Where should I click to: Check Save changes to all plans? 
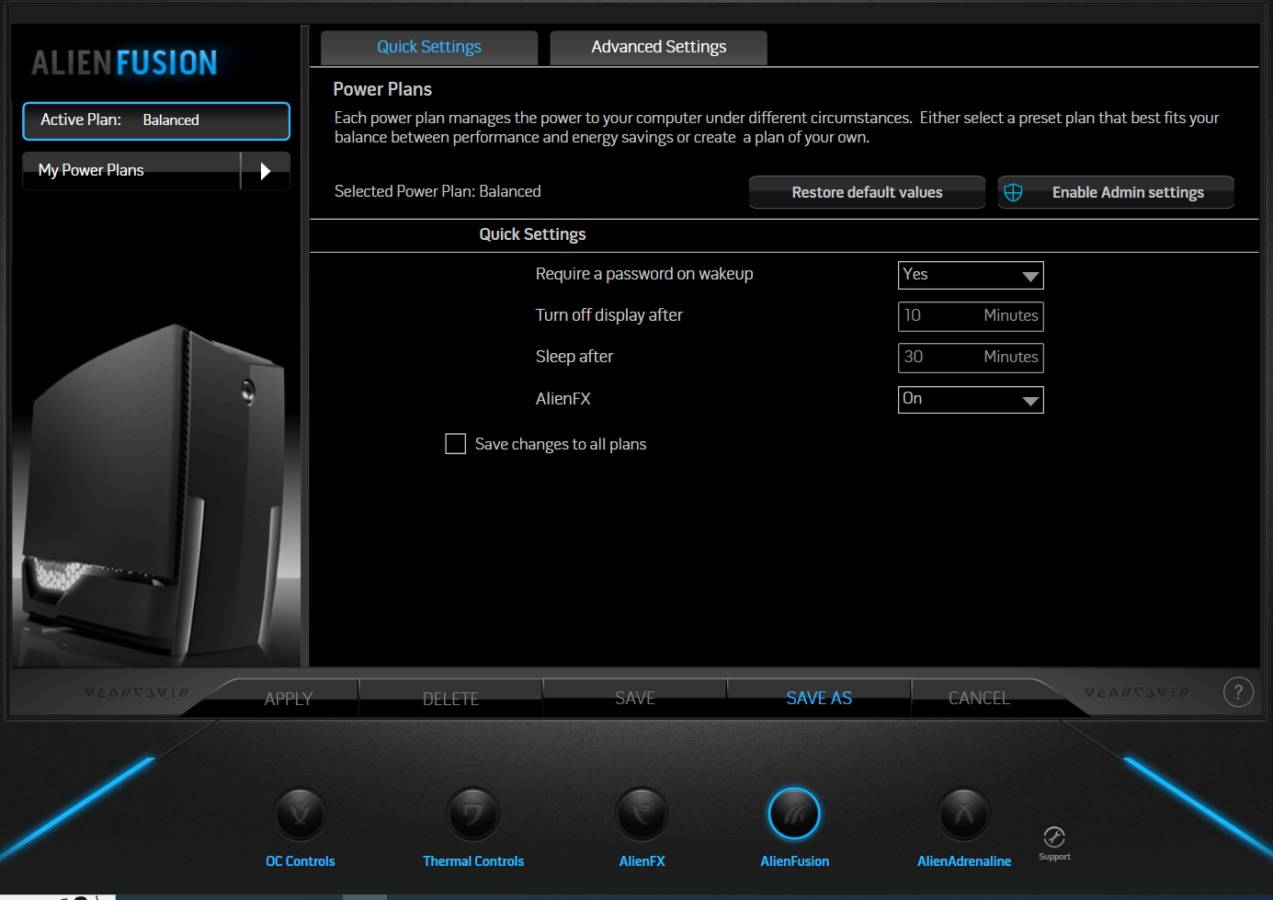[455, 444]
